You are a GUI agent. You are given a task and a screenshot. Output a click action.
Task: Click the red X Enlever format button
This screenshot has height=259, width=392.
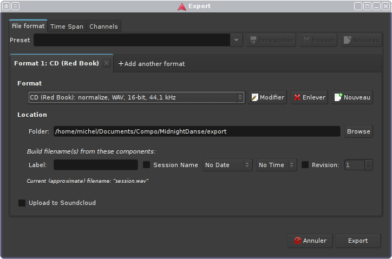[x=309, y=97]
